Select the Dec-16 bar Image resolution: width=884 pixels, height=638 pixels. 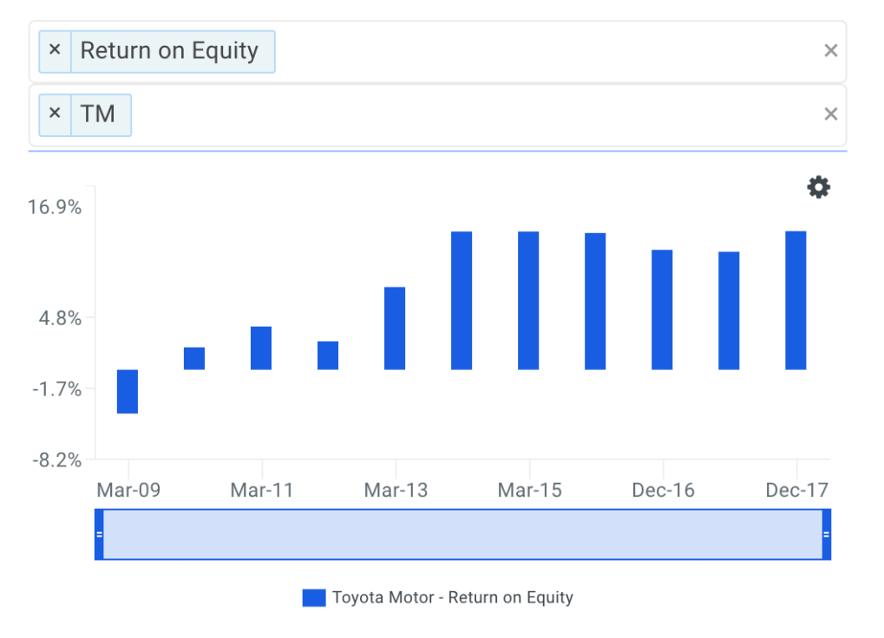(662, 309)
